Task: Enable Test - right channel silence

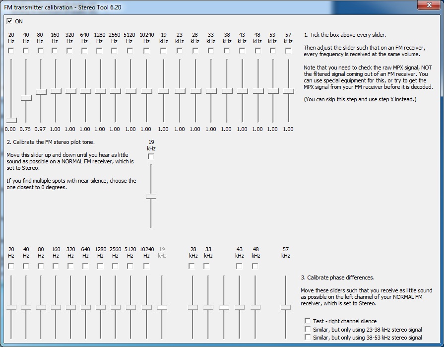Action: pyautogui.click(x=308, y=321)
